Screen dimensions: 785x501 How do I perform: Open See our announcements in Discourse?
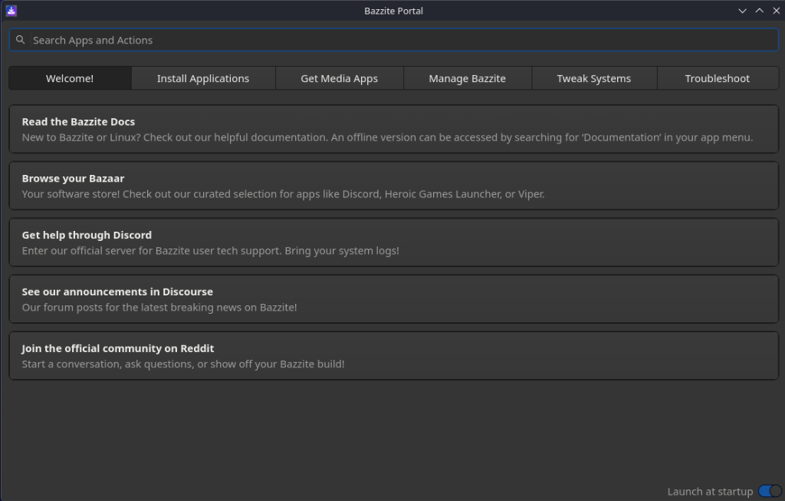tap(393, 298)
